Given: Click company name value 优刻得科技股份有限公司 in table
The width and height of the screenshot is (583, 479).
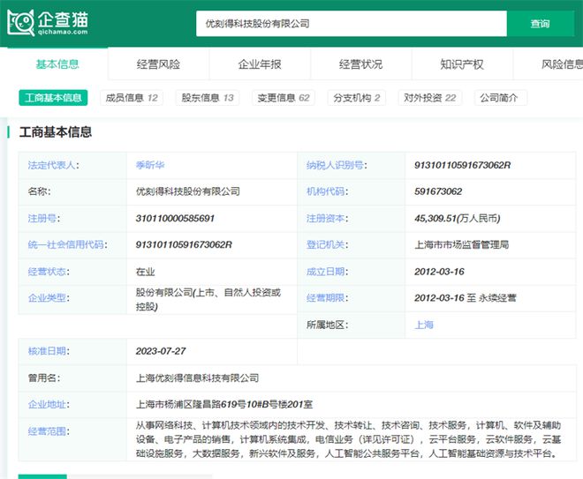Looking at the screenshot, I should click(x=188, y=191).
